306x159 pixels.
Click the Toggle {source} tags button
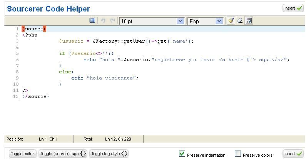[x=63, y=154]
